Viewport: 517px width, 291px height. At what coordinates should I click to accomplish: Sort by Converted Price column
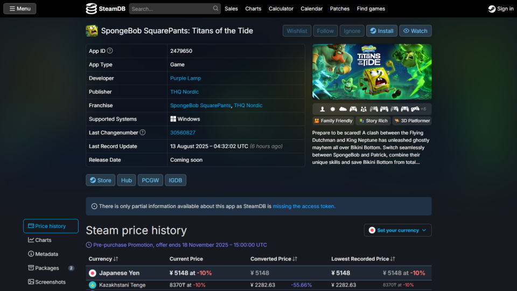(x=274, y=259)
